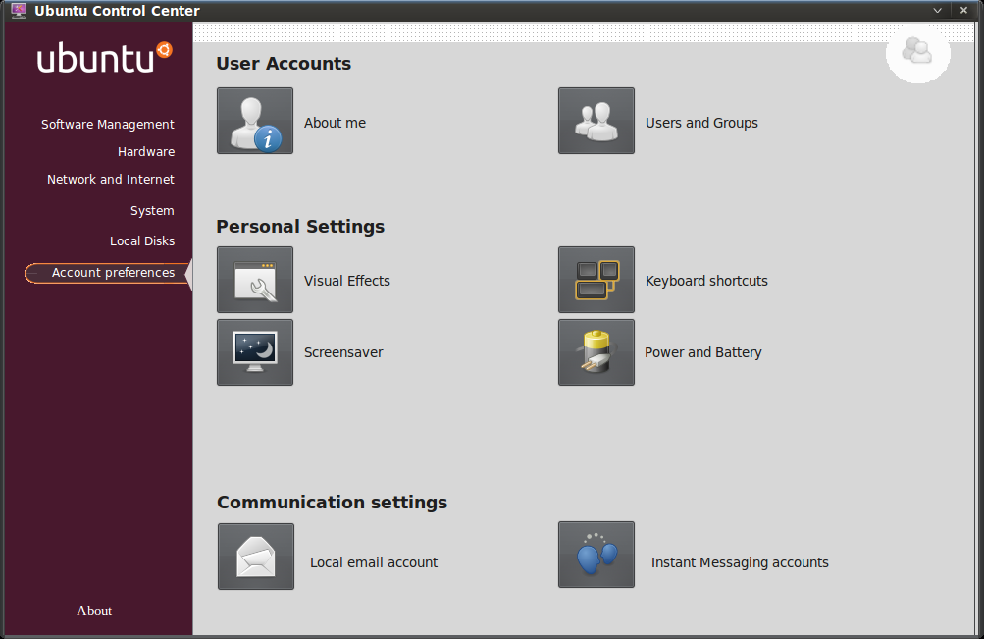Open Instant Messaging accounts

[596, 555]
